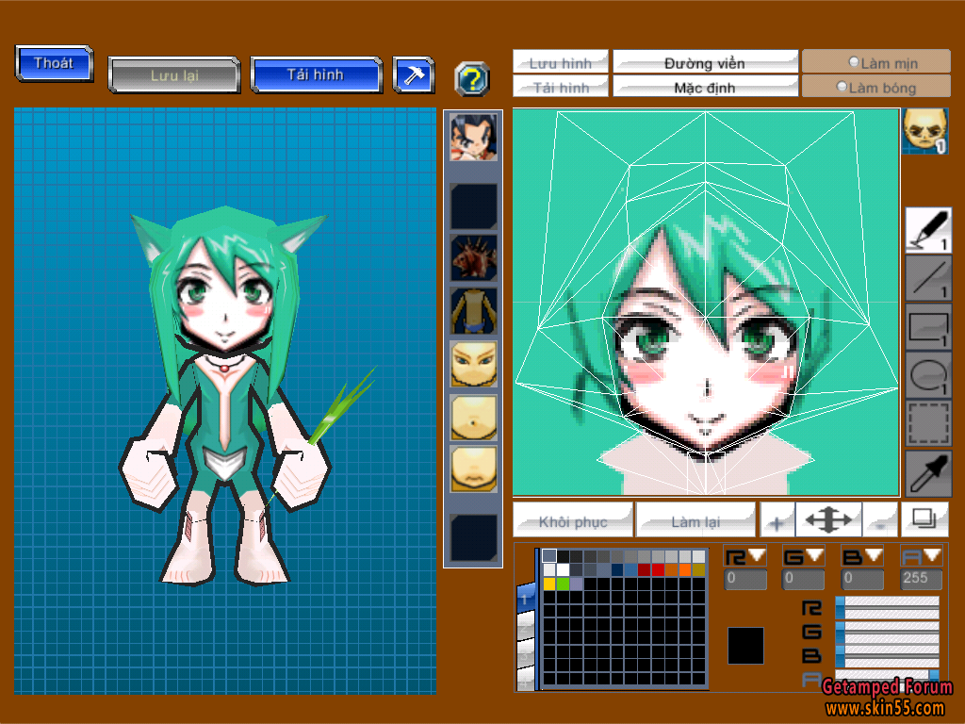
Task: Select the chest skin part thumbnail
Action: point(473,469)
